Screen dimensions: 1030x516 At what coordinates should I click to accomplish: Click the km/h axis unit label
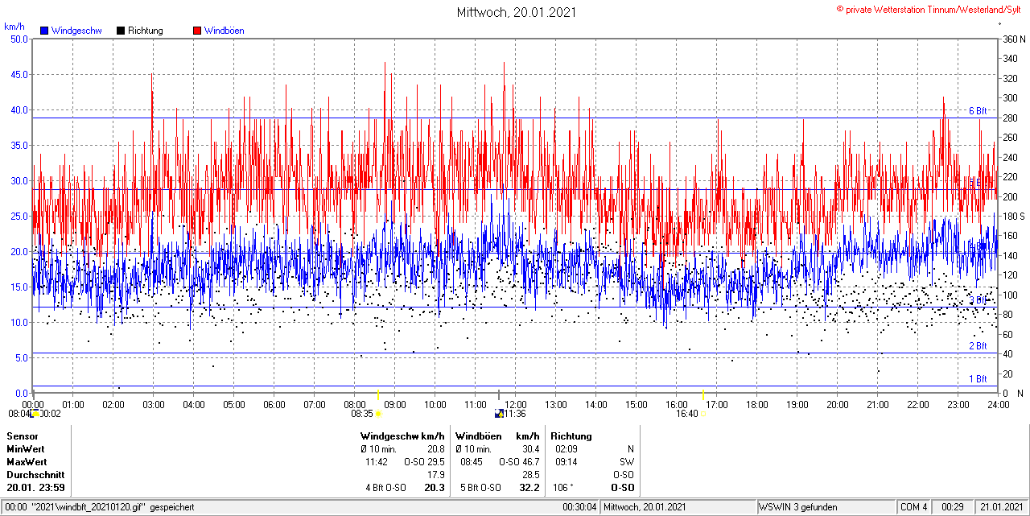click(x=14, y=27)
